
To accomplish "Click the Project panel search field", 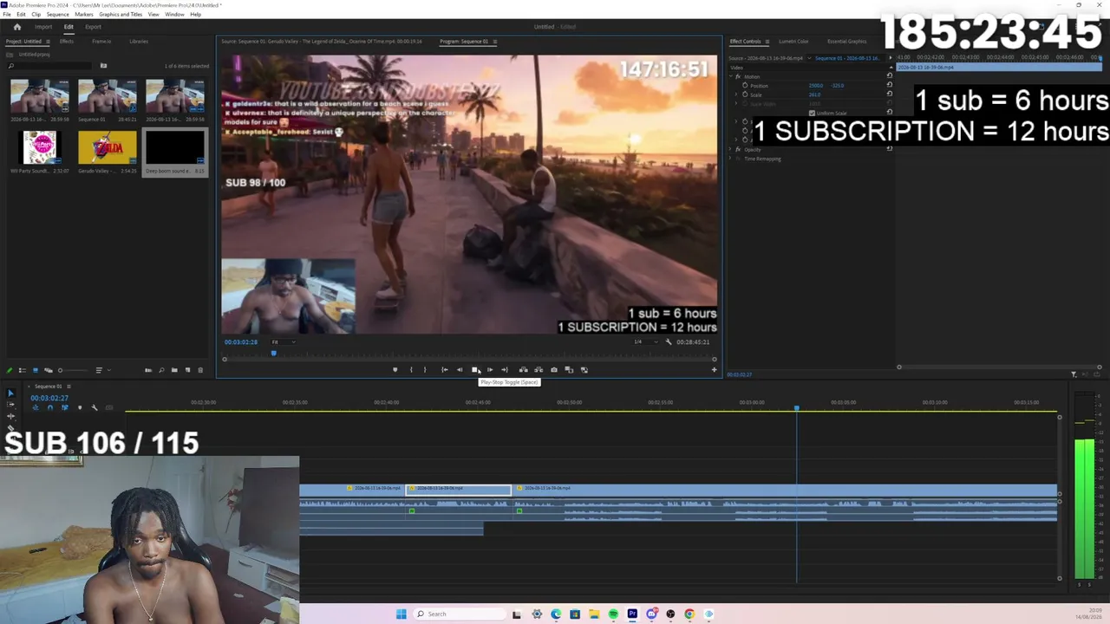I will tap(50, 66).
